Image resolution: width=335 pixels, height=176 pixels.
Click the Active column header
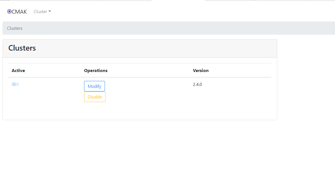click(x=18, y=70)
